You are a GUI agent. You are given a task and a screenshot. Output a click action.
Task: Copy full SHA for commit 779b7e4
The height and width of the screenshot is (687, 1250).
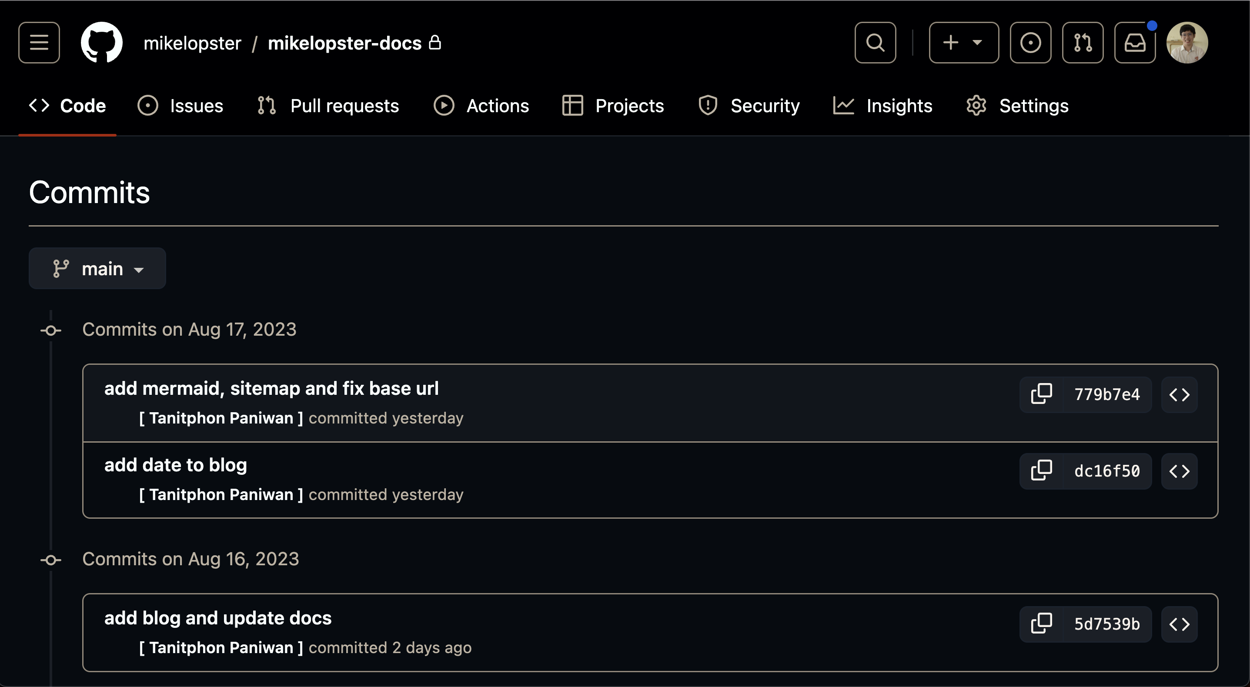pyautogui.click(x=1041, y=394)
